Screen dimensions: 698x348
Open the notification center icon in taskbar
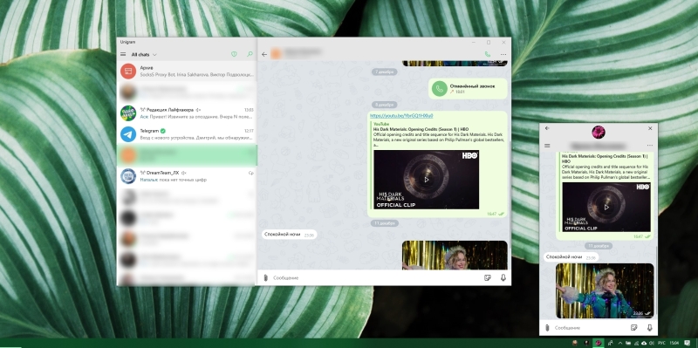coord(687,343)
